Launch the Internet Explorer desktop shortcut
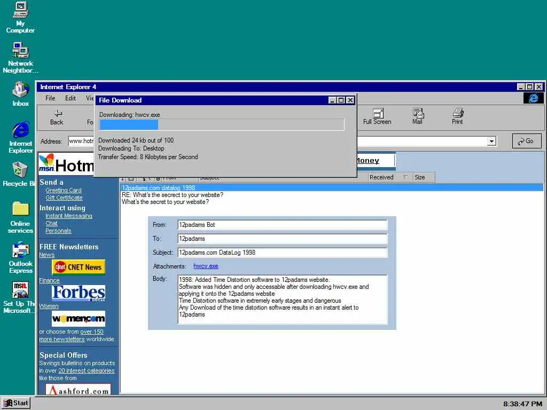The image size is (547, 410). (x=21, y=137)
